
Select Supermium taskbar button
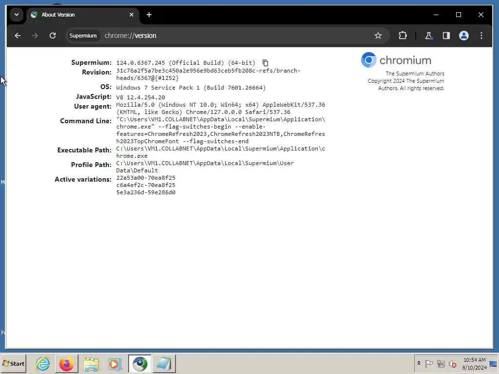[140, 363]
